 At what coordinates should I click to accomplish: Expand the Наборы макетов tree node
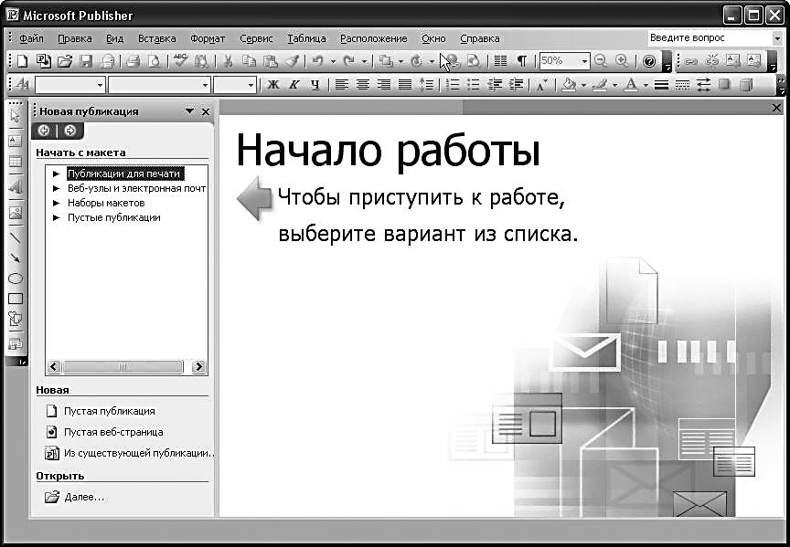point(56,203)
